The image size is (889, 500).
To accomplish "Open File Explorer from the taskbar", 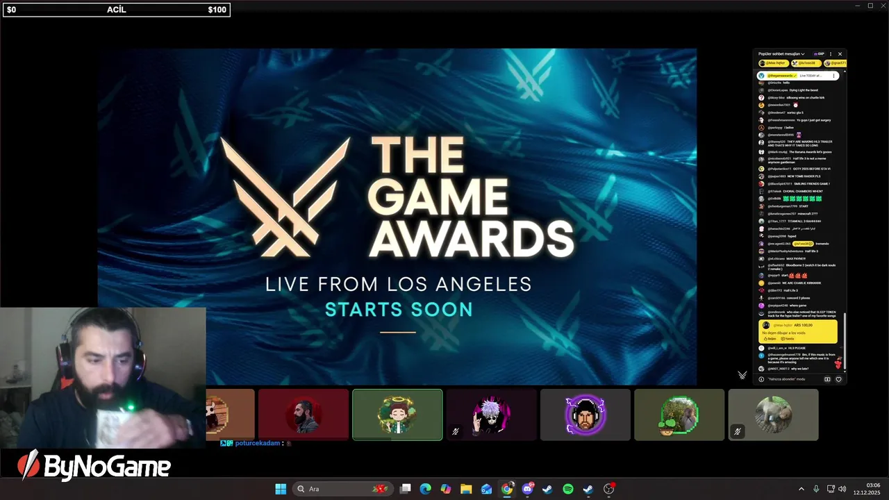I will point(466,489).
